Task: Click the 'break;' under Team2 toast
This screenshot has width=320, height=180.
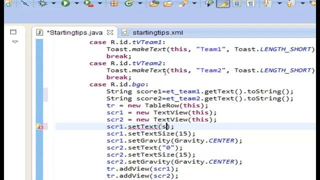Action: coord(119,77)
